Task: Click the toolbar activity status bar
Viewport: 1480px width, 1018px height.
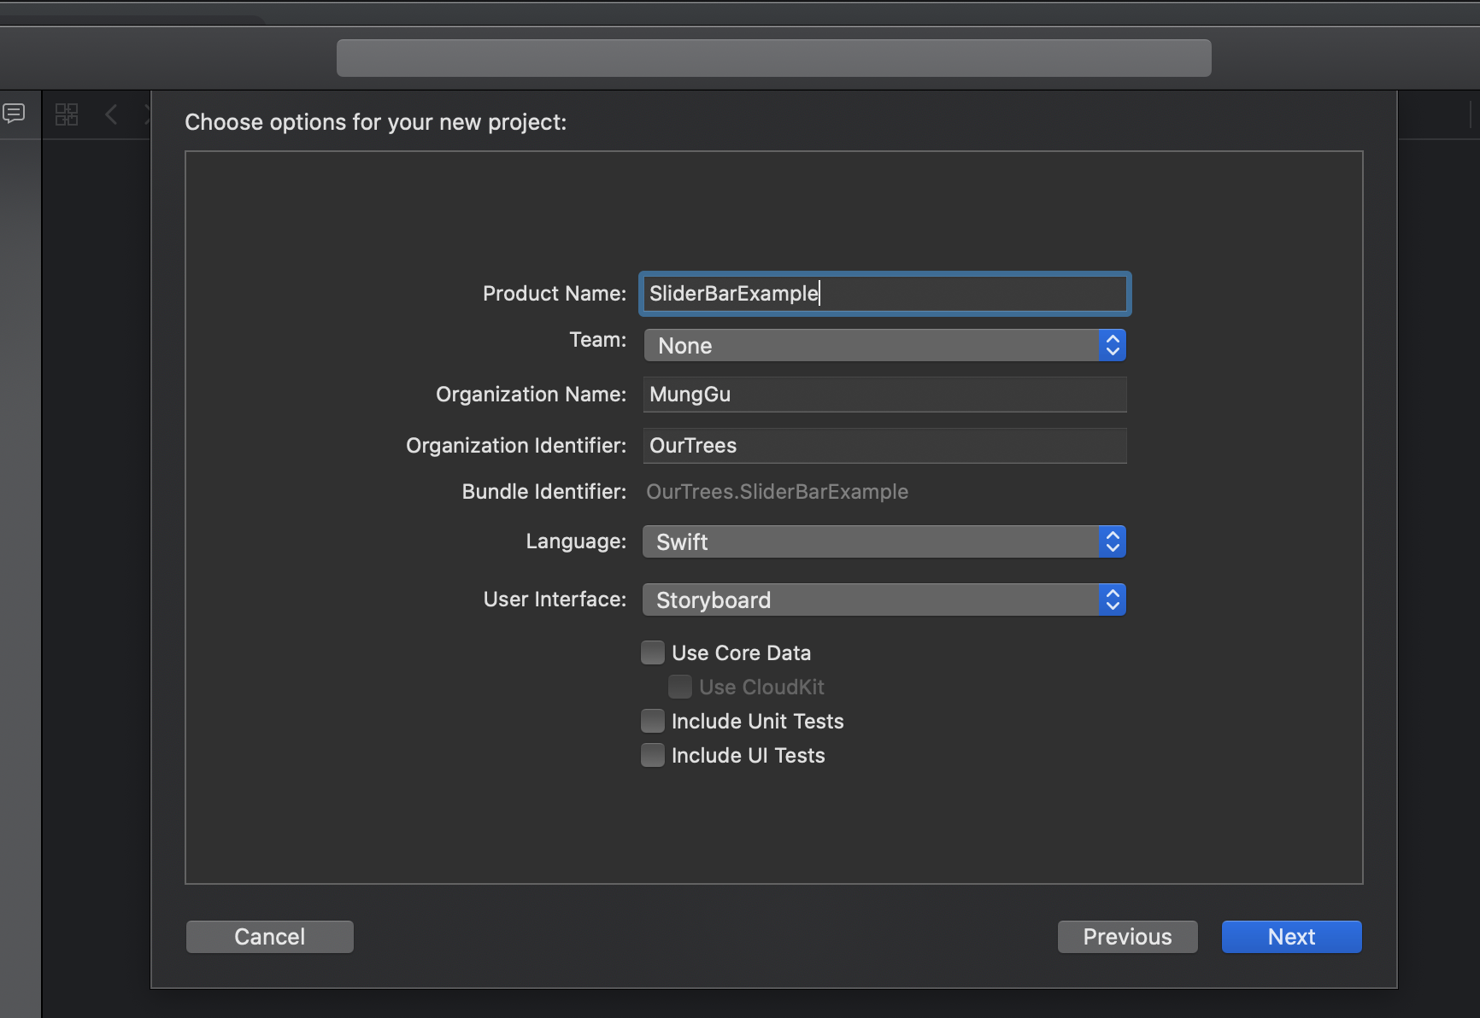Action: 773,58
